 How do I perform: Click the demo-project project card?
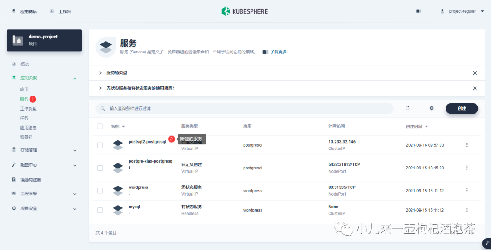45,40
